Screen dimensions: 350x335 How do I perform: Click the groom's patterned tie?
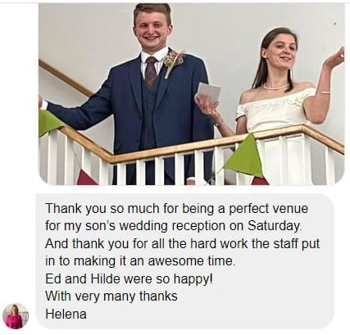click(151, 71)
